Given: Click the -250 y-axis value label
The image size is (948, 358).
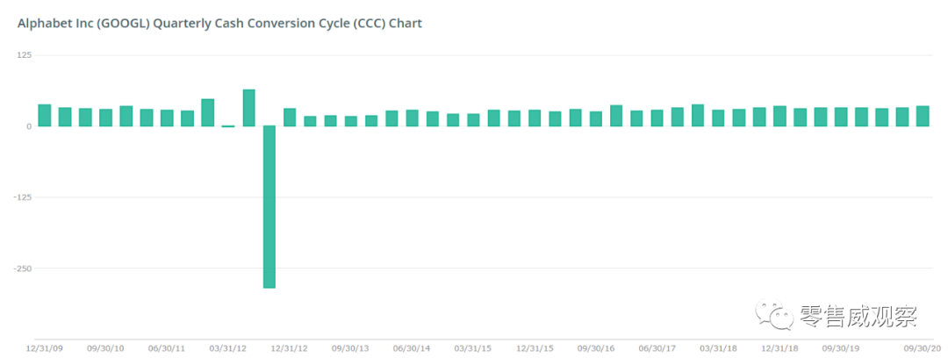Looking at the screenshot, I should tap(22, 268).
